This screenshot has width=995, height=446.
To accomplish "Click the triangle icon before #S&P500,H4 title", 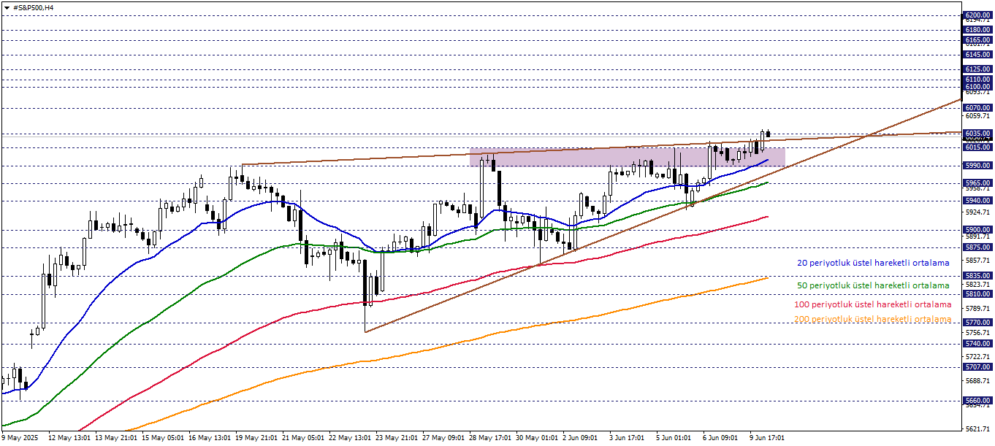I will pos(7,7).
